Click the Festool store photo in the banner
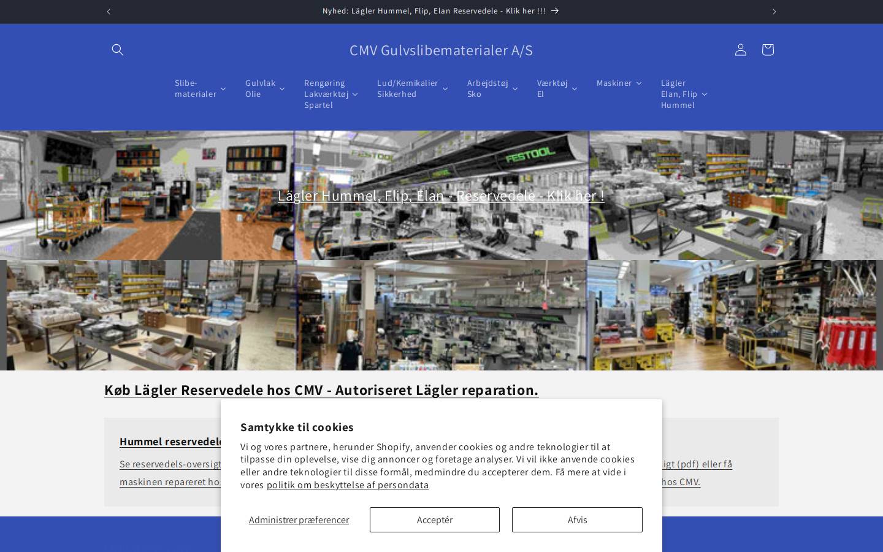883x552 pixels. pos(442,195)
